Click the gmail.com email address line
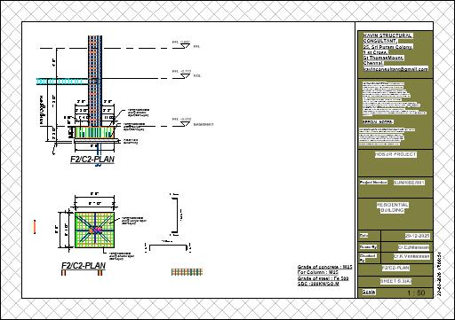Screen dimensions: 455x320 (395, 69)
